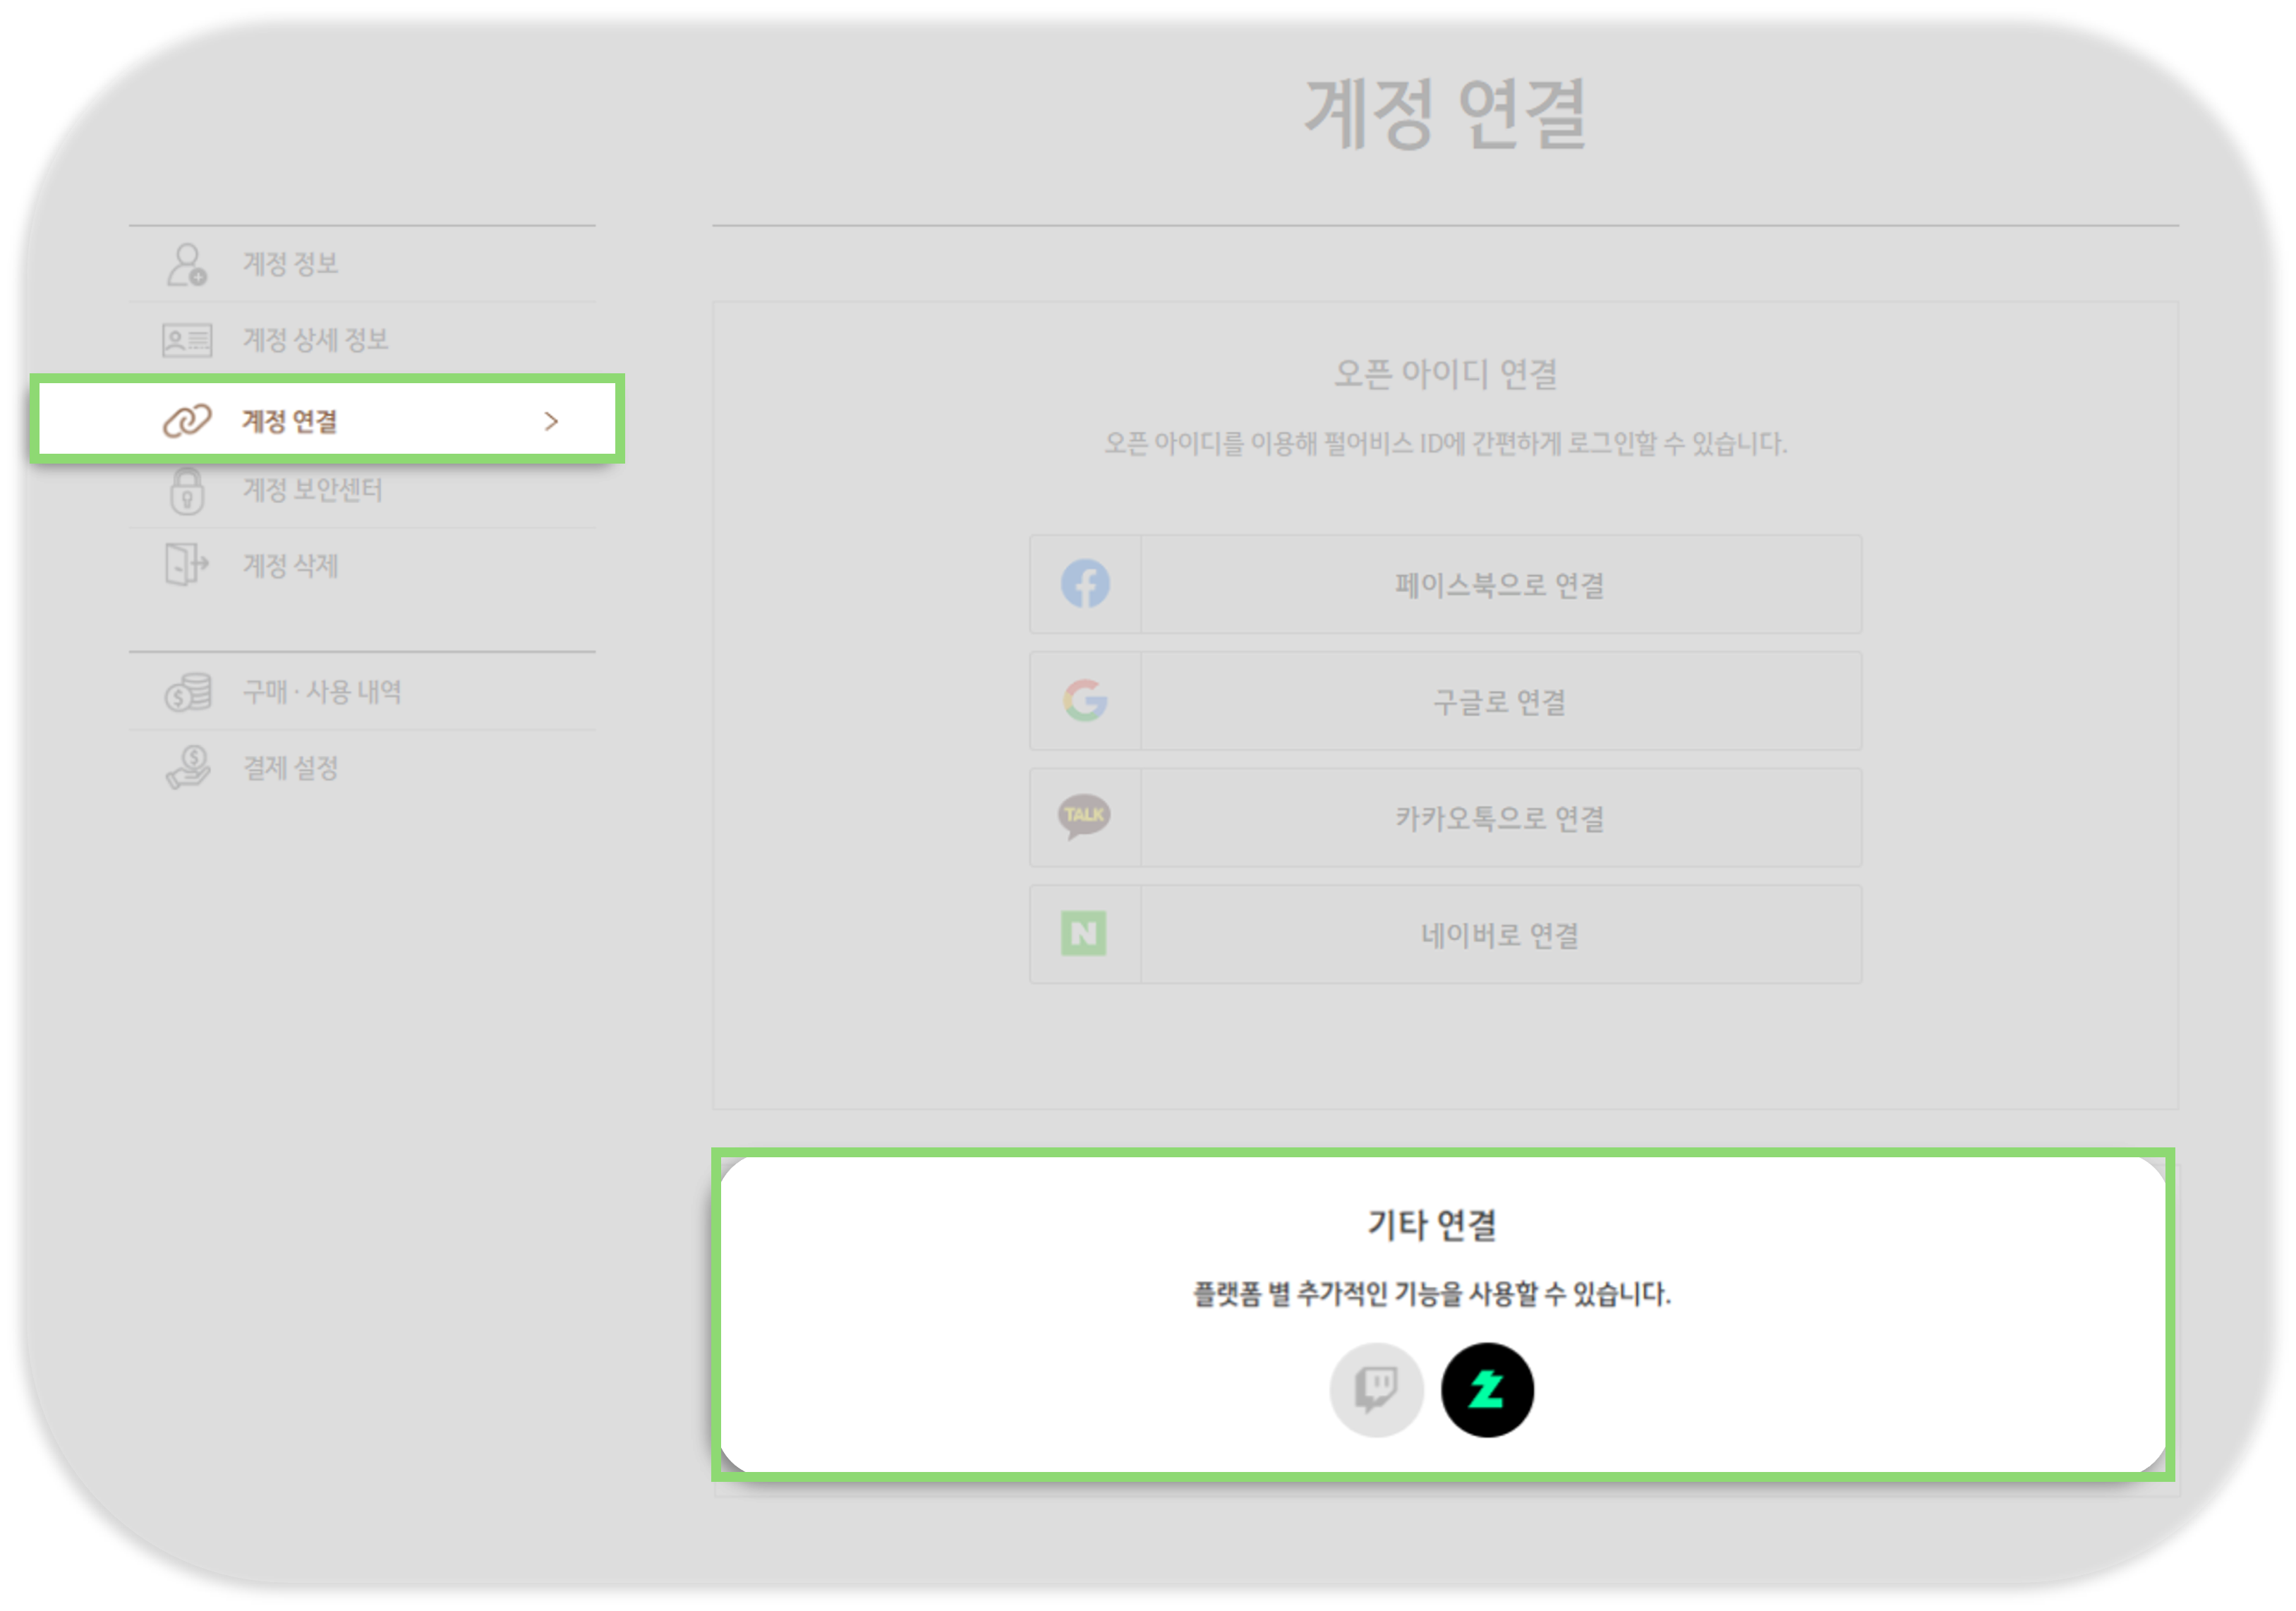This screenshot has height=1611, width=2296.
Task: Click the 카카오톡으로 연결 button
Action: click(x=1445, y=818)
